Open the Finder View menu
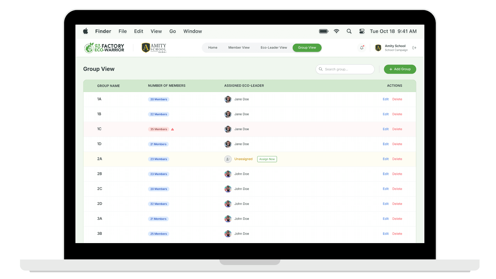 click(156, 31)
